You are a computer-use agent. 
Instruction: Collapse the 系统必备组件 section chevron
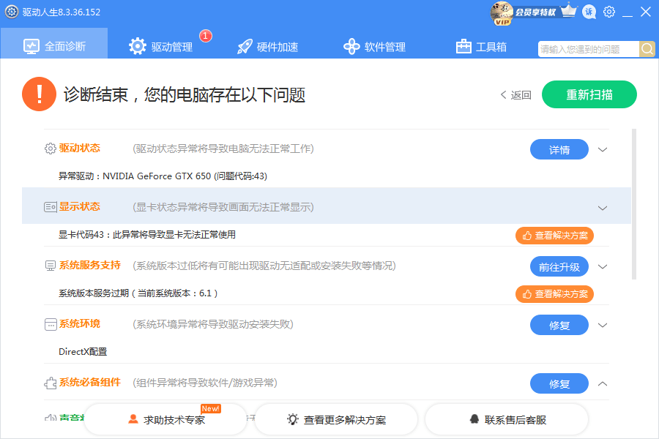603,383
